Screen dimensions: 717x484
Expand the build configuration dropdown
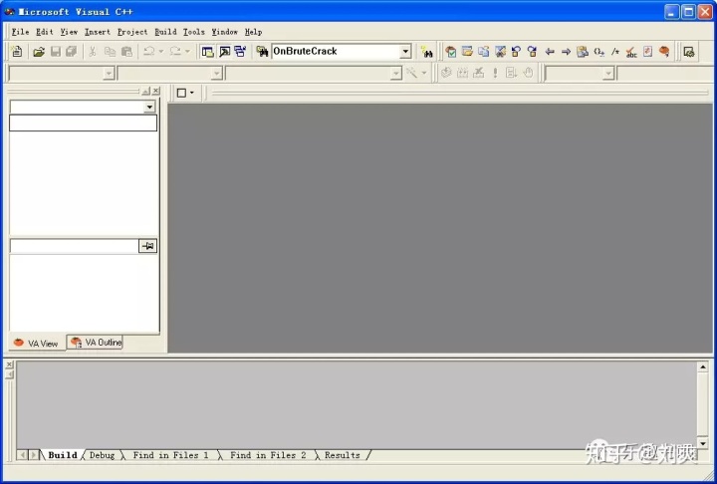pos(607,73)
